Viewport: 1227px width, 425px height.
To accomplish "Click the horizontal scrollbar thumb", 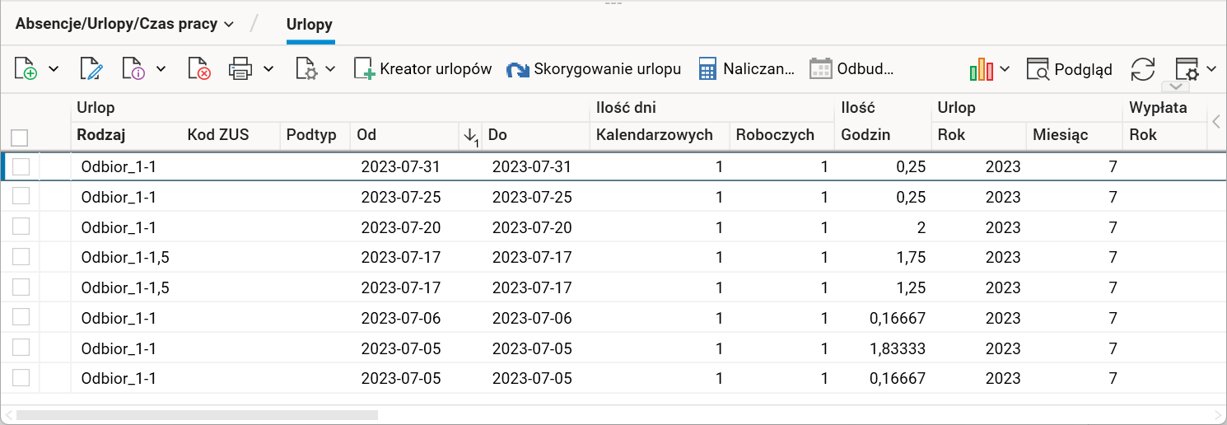I will [197, 415].
